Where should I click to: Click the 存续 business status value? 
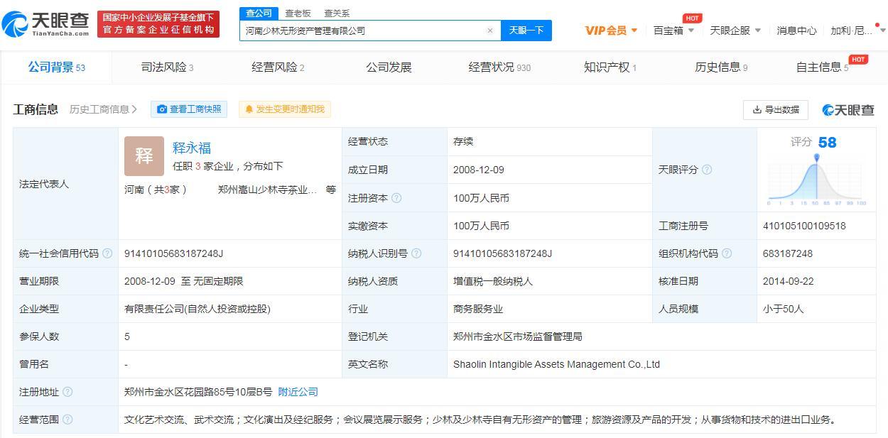(x=463, y=141)
